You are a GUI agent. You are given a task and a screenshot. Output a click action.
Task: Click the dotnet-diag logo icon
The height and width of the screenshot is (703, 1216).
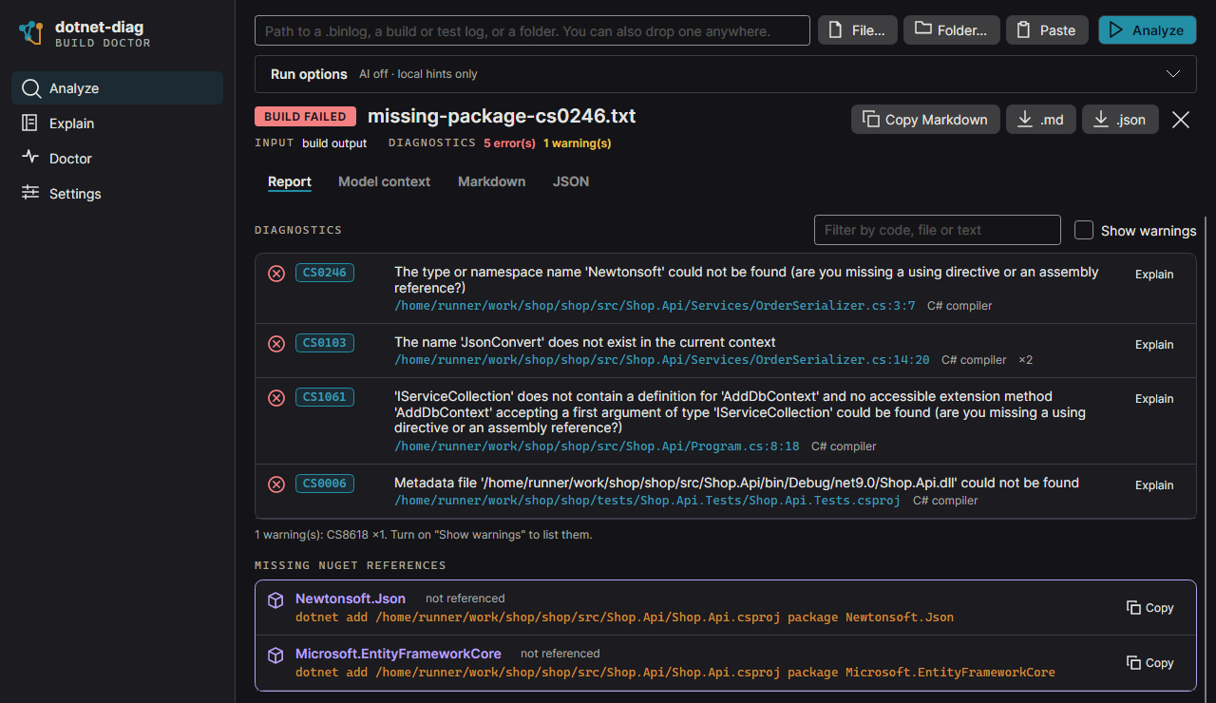pos(31,31)
